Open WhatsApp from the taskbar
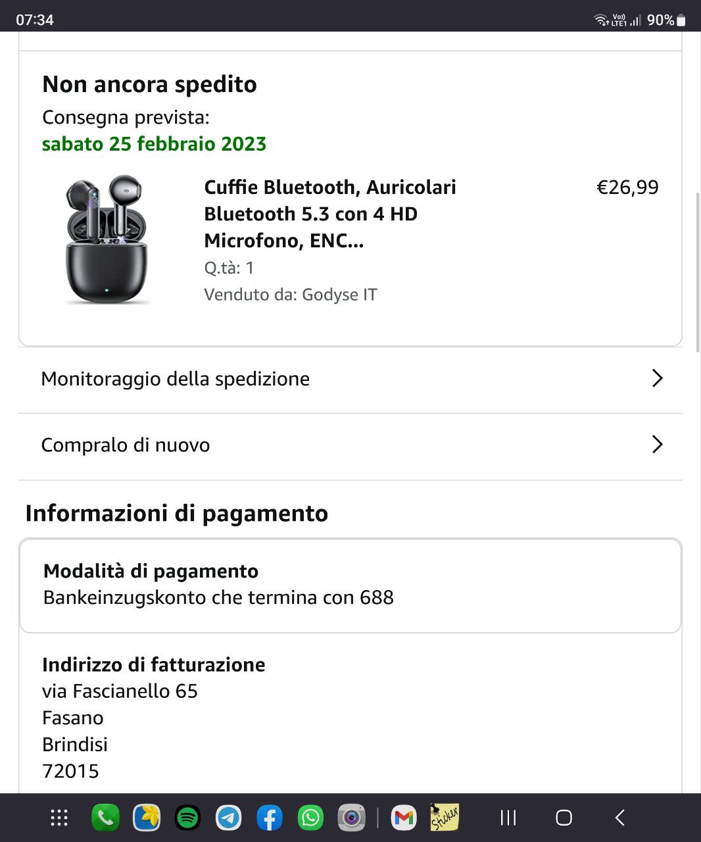The width and height of the screenshot is (701, 842). 310,818
